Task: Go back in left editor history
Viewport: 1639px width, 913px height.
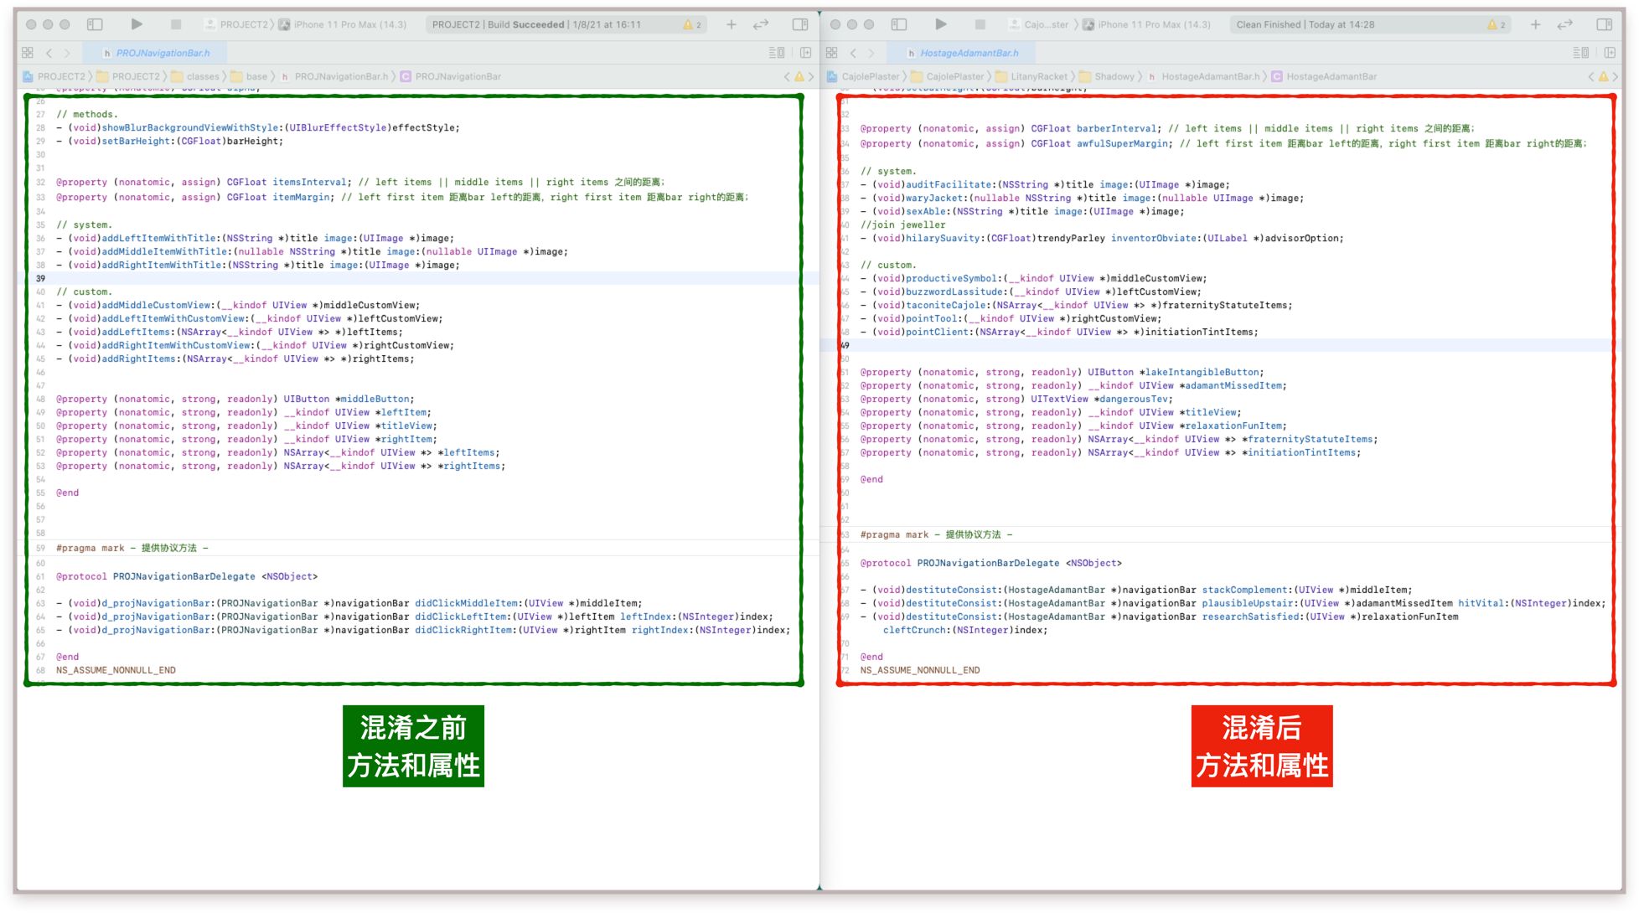Action: point(49,53)
